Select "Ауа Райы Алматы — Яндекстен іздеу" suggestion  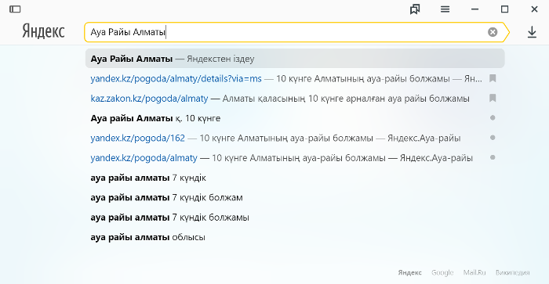coord(295,59)
